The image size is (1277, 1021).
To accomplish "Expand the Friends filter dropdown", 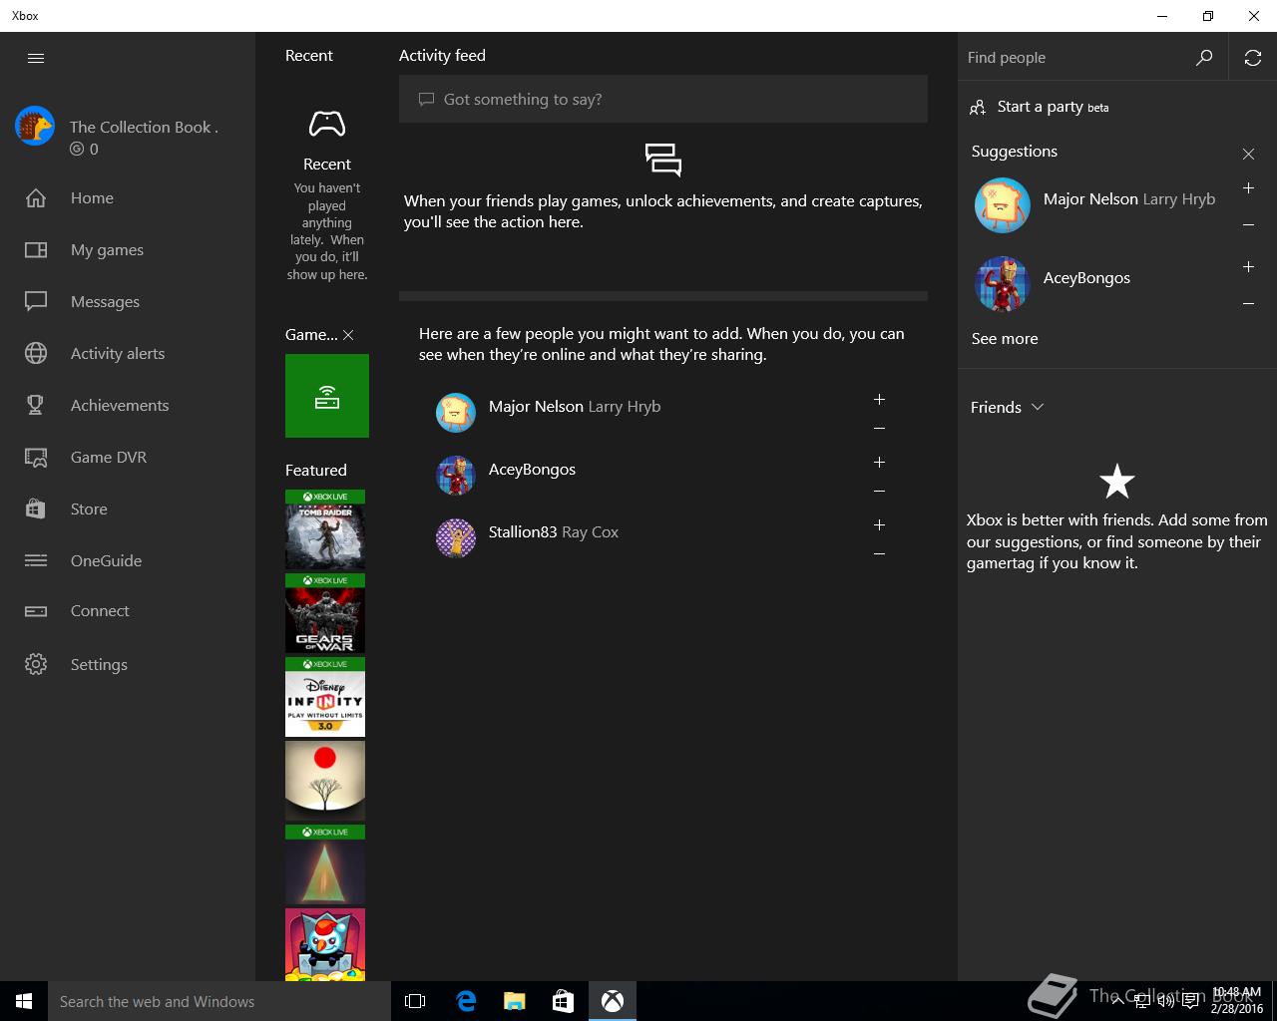I will pyautogui.click(x=1007, y=407).
